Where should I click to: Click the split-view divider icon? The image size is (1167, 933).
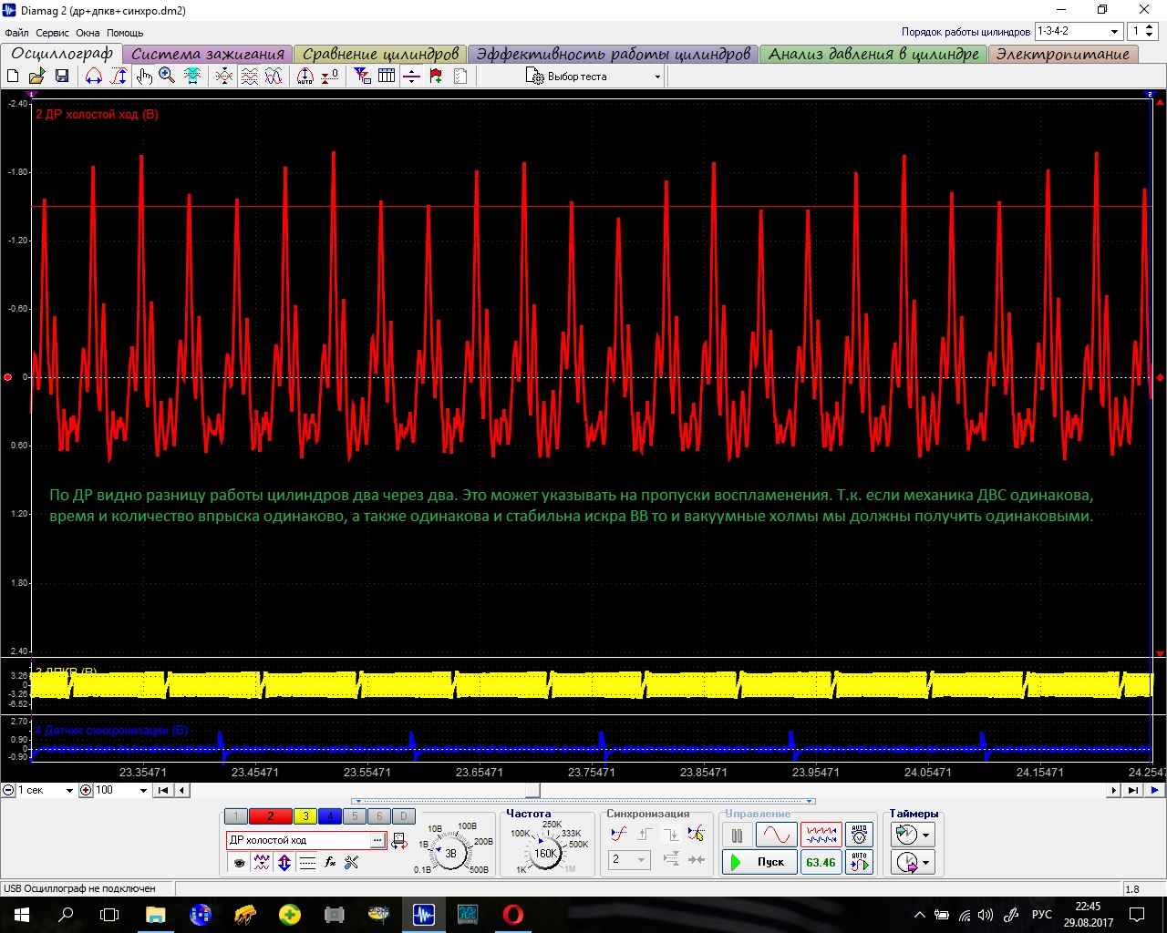click(411, 77)
